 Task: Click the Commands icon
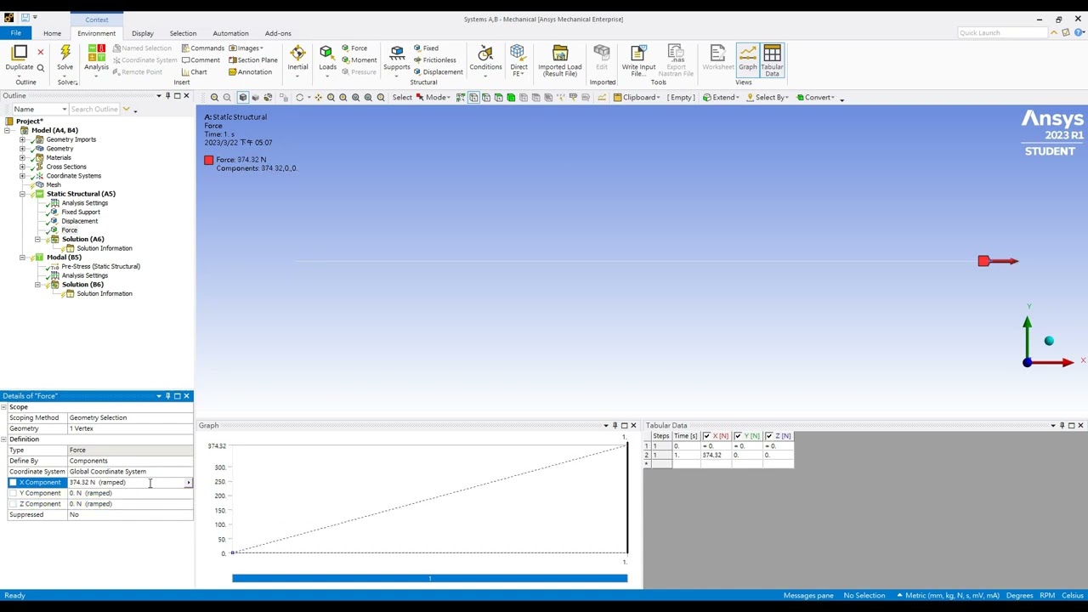click(202, 48)
